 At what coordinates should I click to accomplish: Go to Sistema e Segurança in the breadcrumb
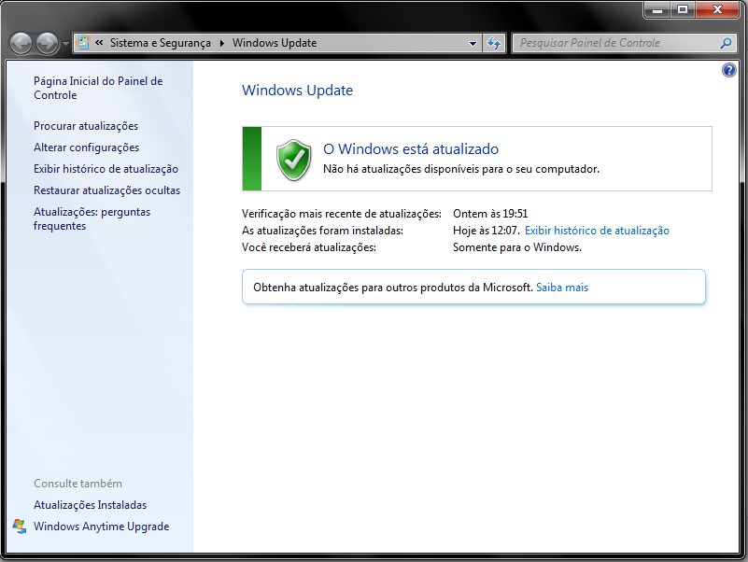(162, 43)
